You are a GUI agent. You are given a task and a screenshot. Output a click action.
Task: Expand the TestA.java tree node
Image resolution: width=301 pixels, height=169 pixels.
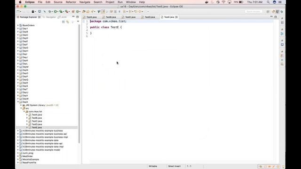27,115
